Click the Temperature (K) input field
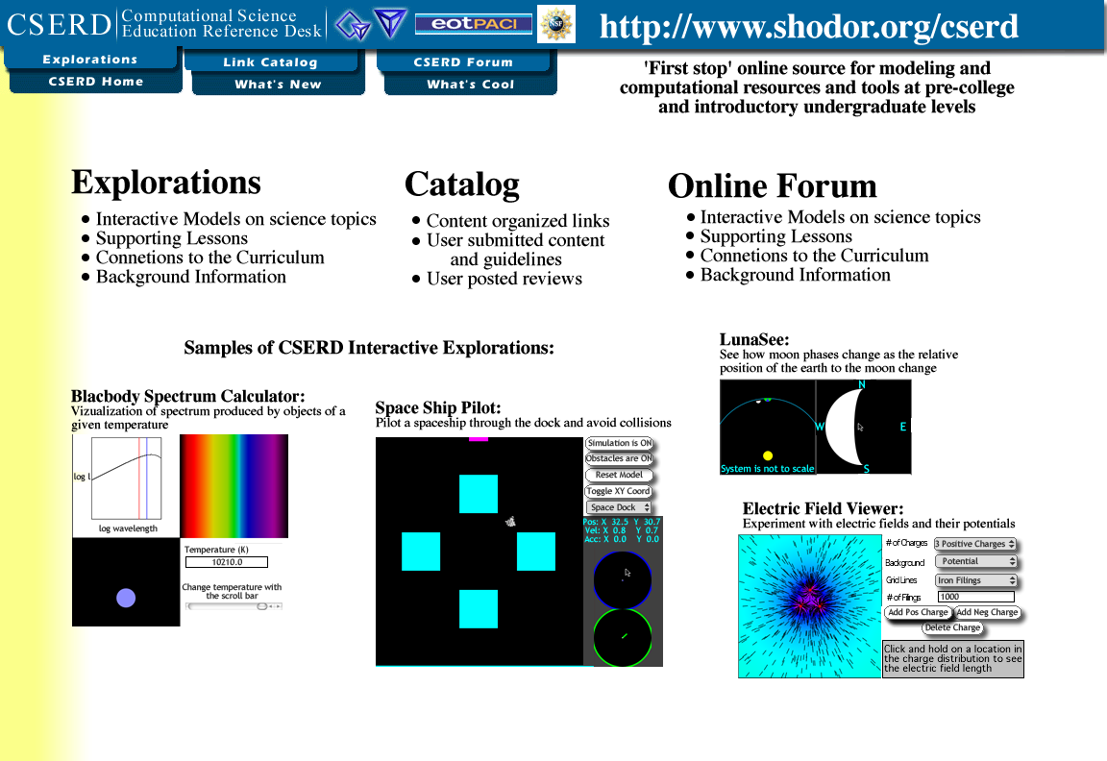 (227, 563)
